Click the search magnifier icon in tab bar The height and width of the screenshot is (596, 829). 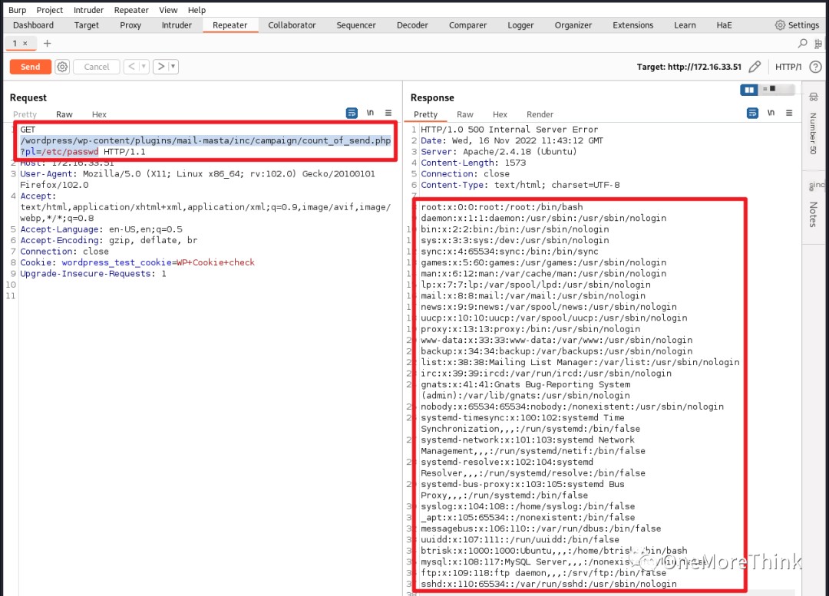click(x=803, y=43)
